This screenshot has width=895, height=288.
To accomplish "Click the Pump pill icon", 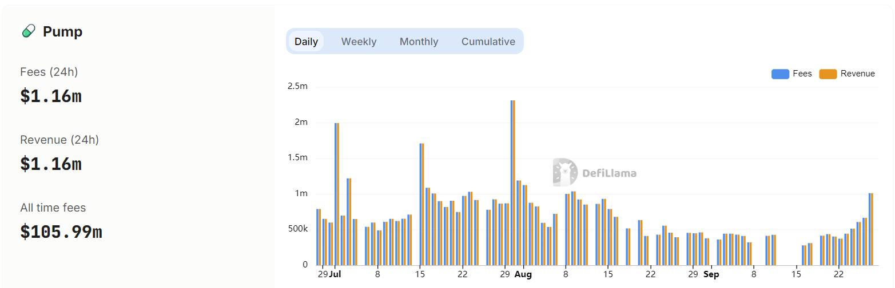I will (x=28, y=31).
